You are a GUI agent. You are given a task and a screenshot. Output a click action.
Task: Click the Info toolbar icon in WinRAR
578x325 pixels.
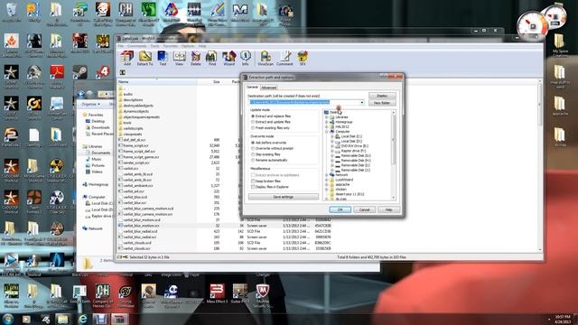[x=245, y=58]
